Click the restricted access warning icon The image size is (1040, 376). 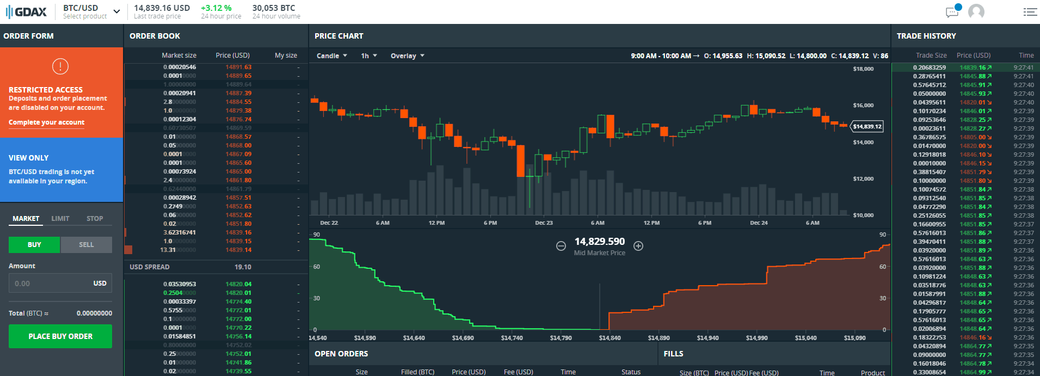[x=60, y=66]
